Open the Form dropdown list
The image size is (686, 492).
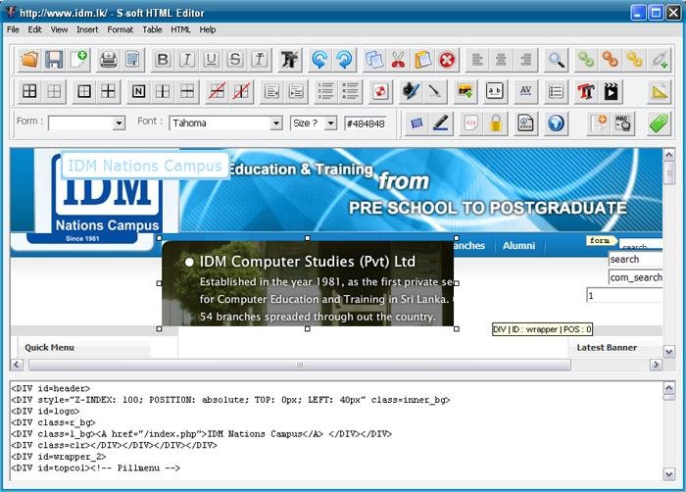tap(119, 123)
